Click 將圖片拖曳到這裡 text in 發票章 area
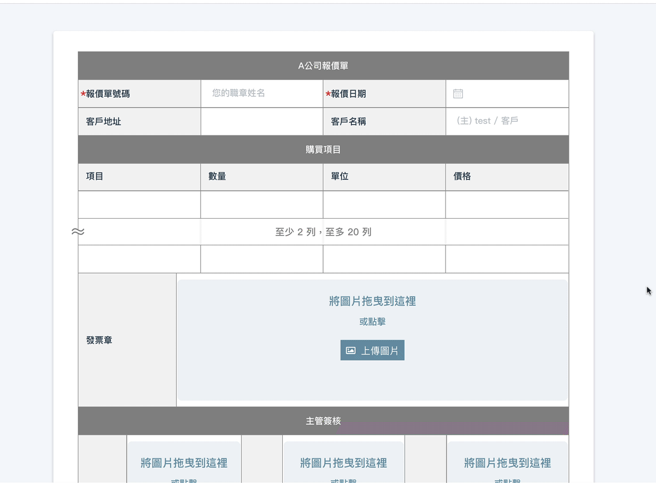The image size is (656, 483). tap(373, 301)
